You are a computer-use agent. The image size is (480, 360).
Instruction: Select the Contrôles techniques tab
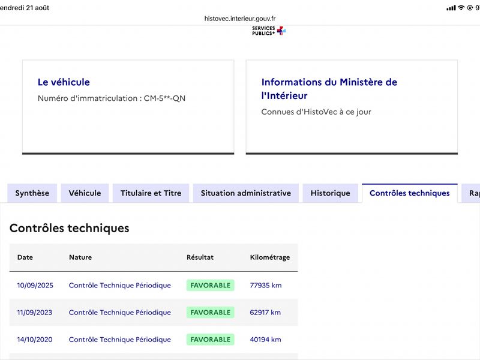tap(410, 193)
